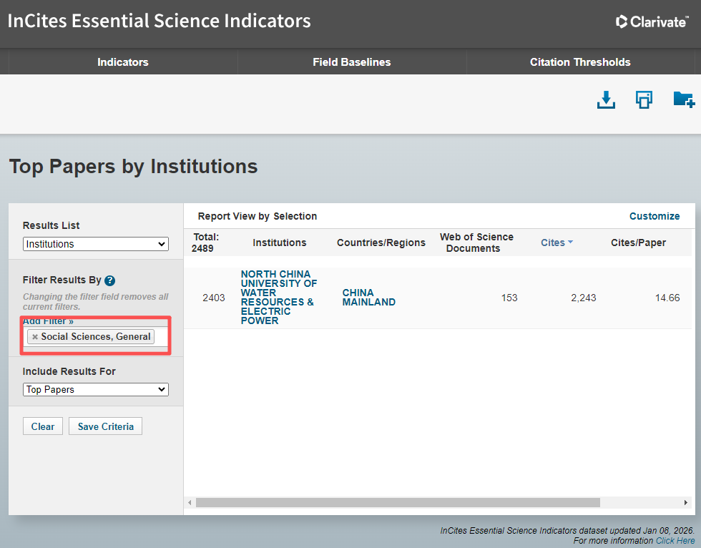The image size is (701, 548).
Task: Open the Customize link
Action: 655,216
